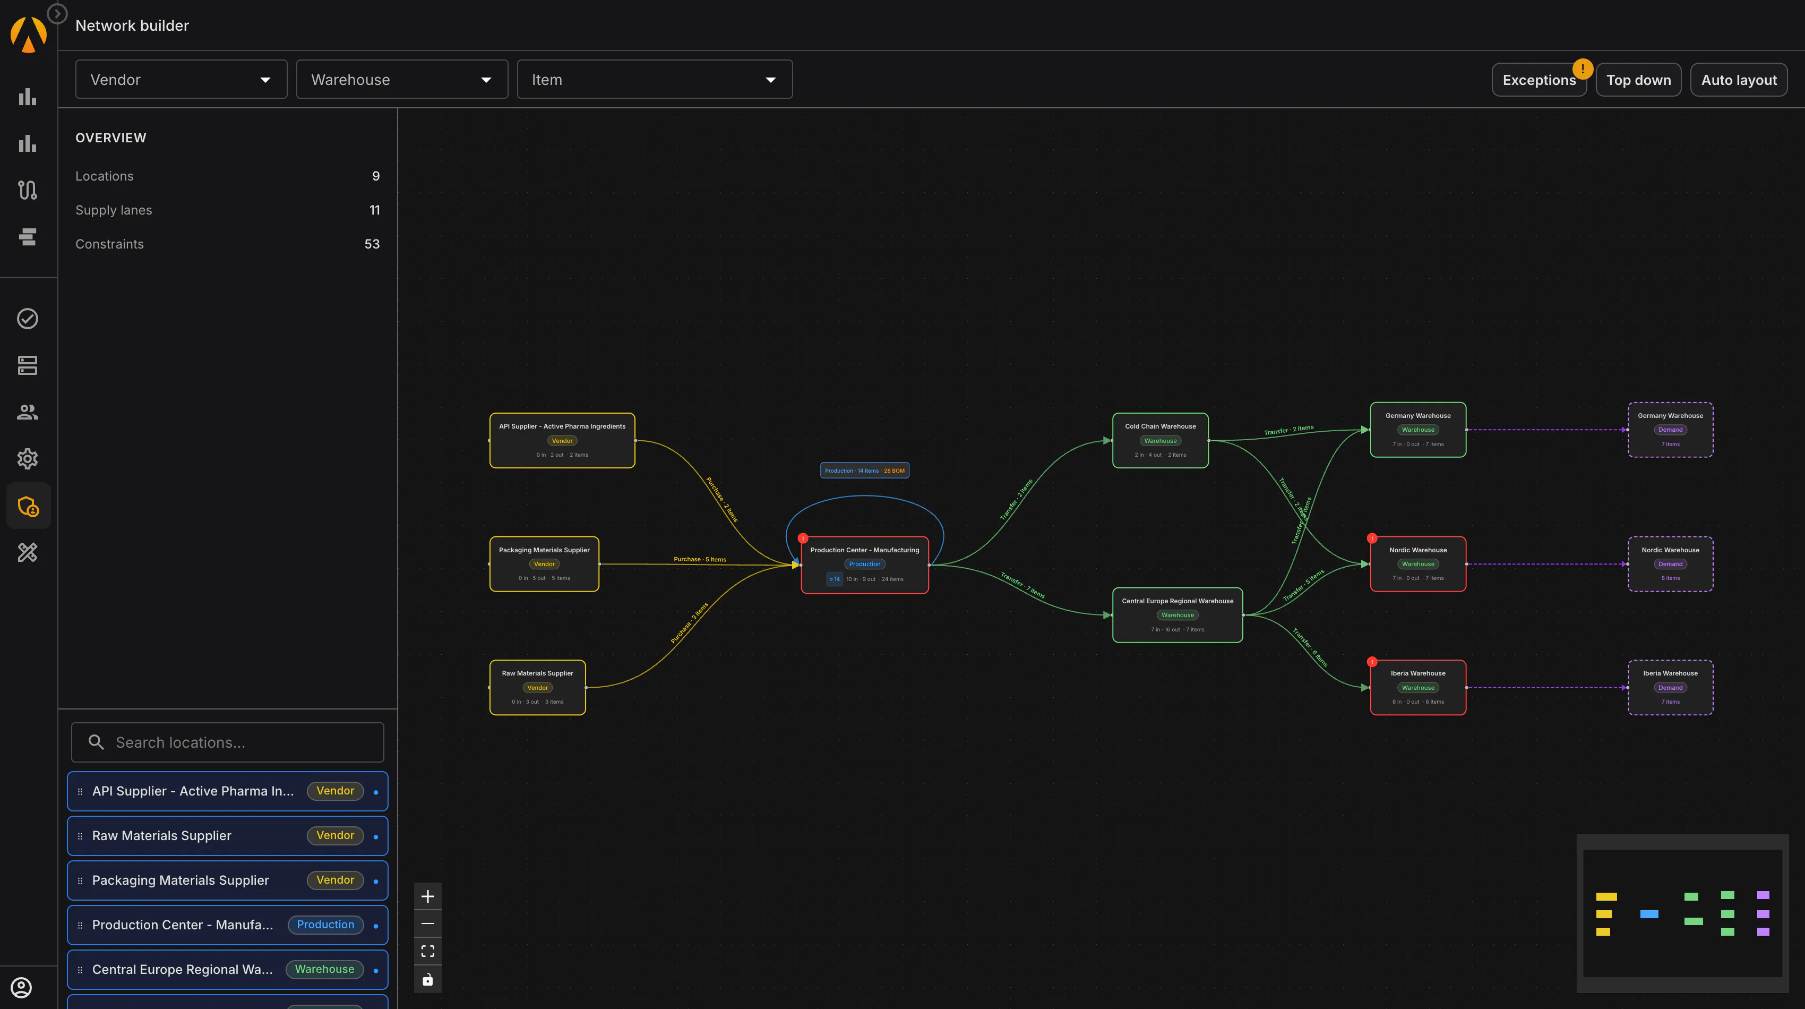Select API Supplier vendor node
Viewport: 1805px width, 1009px height.
pyautogui.click(x=562, y=440)
